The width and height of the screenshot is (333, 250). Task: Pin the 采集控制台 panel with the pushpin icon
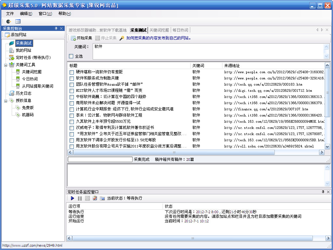pos(56,29)
